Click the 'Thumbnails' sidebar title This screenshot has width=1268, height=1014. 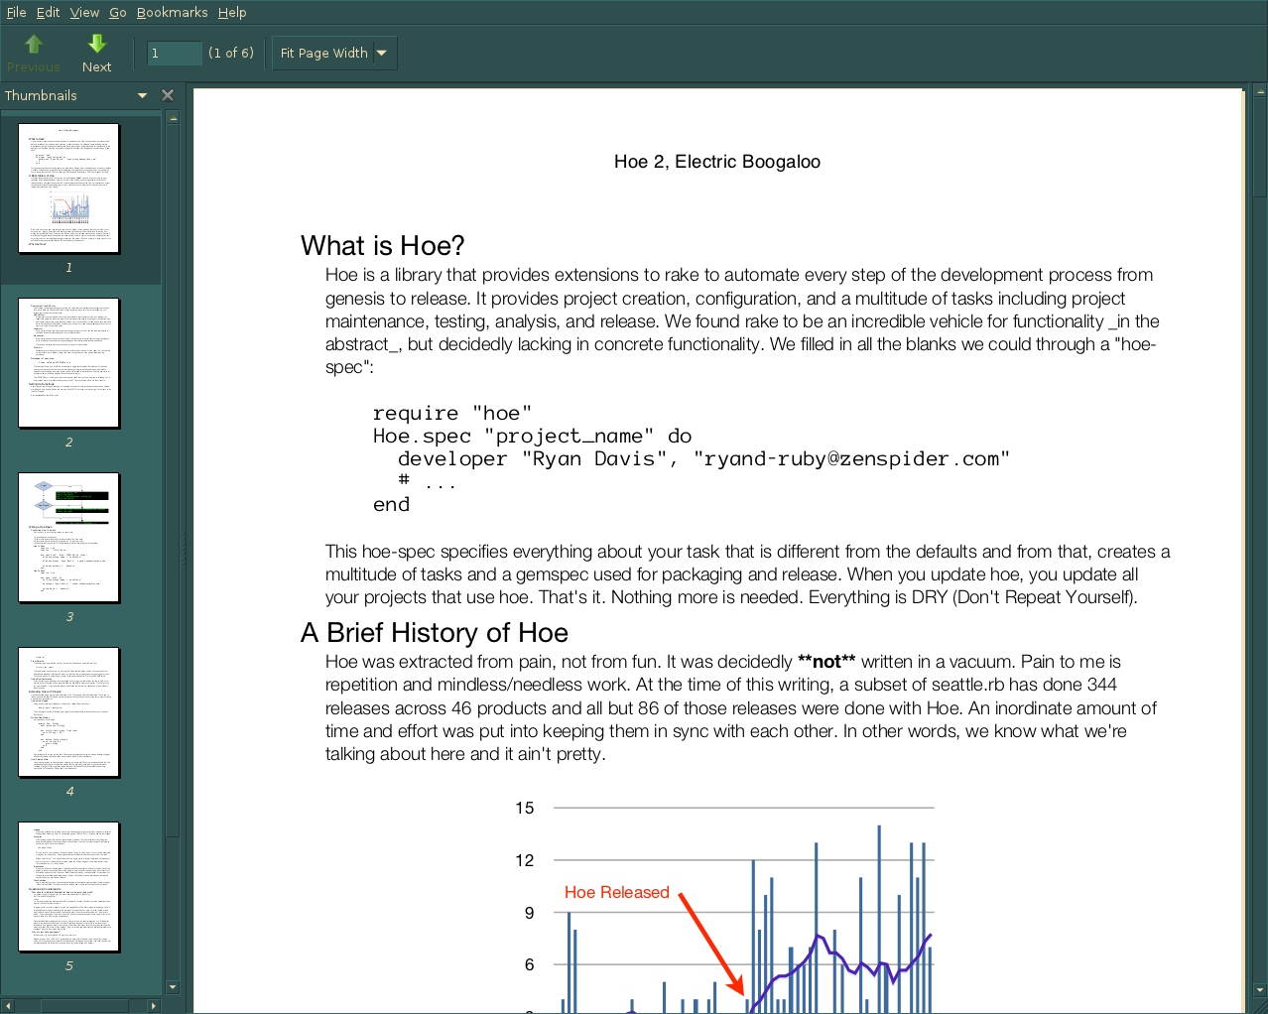41,95
